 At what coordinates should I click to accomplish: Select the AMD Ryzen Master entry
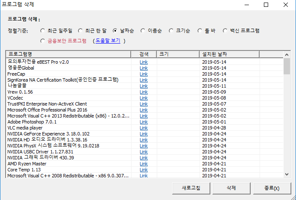27,164
